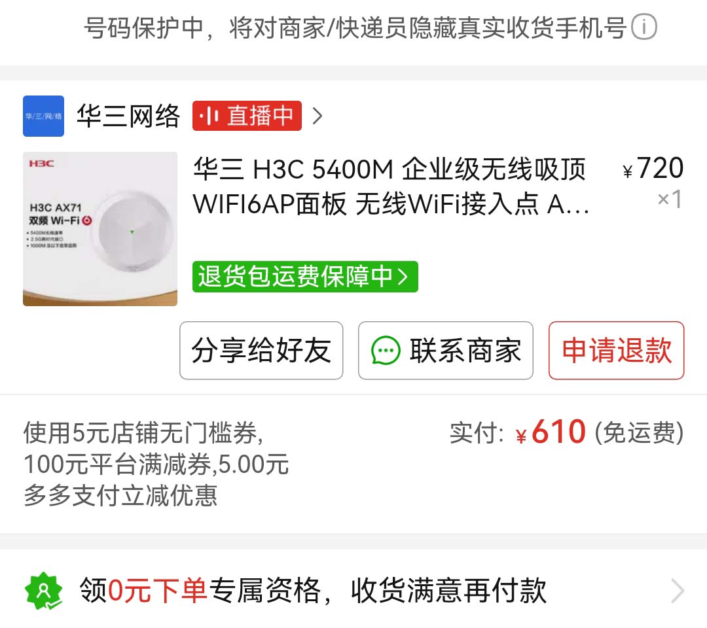Tap the ¥720 item price

tap(653, 169)
